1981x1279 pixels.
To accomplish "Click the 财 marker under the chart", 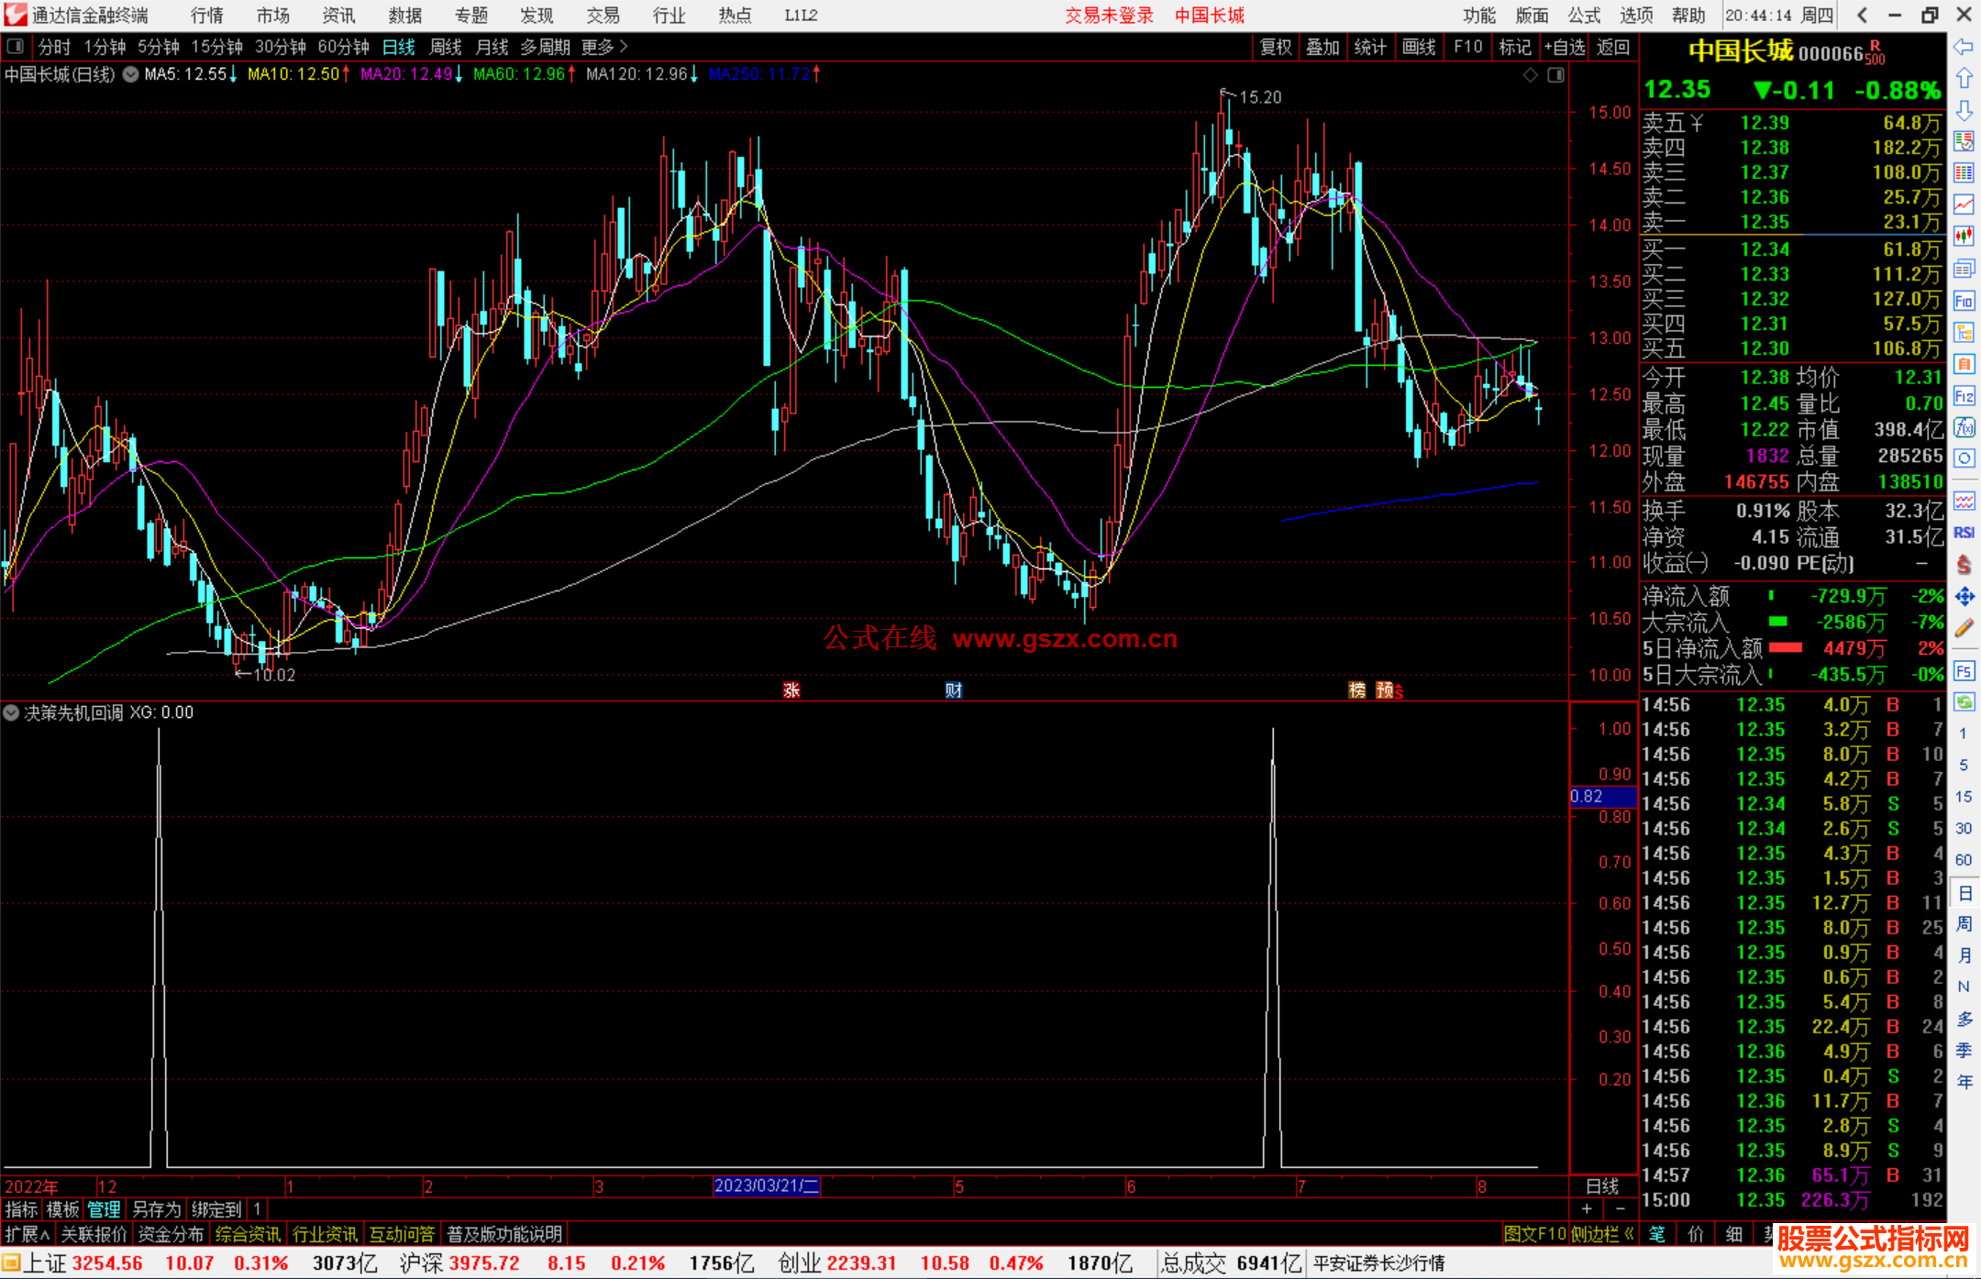I will click(954, 689).
